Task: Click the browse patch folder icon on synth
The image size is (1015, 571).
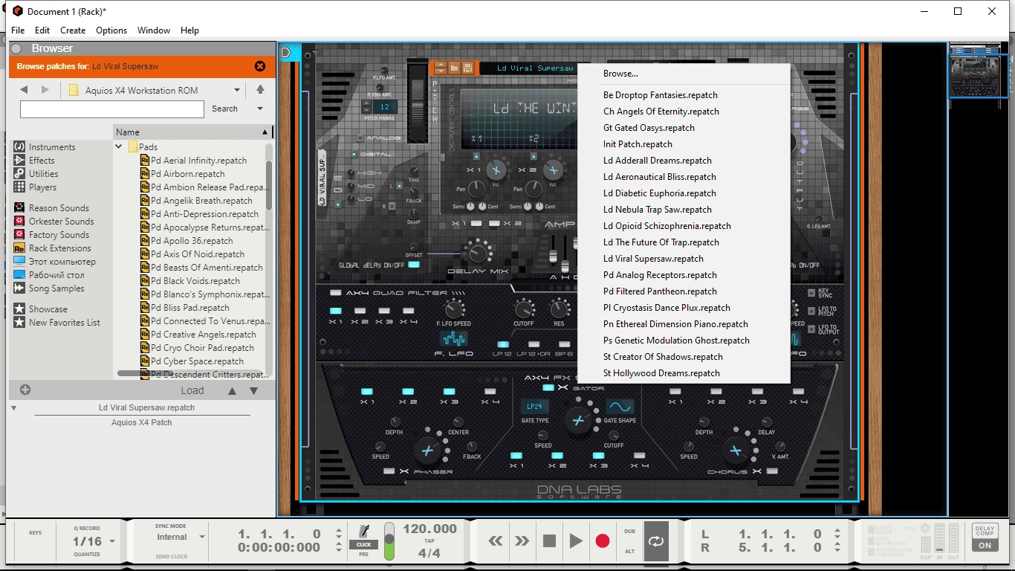Action: 454,68
